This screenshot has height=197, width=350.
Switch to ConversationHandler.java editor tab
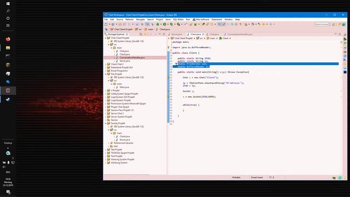(240, 34)
